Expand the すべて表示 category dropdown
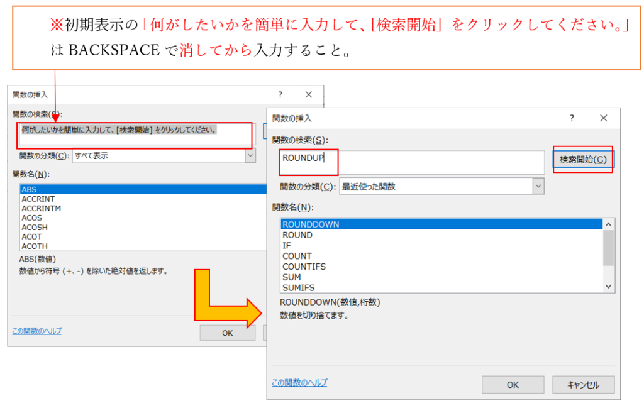This screenshot has width=644, height=408. [250, 156]
